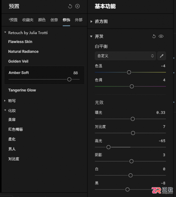The width and height of the screenshot is (176, 197).
Task: Reset the 开发 develop section settings
Action: click(154, 36)
